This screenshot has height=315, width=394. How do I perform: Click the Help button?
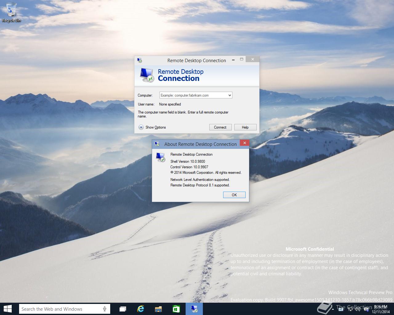tap(245, 127)
